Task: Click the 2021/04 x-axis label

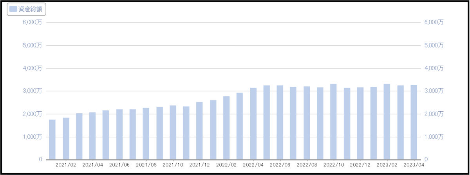Action: [x=92, y=165]
